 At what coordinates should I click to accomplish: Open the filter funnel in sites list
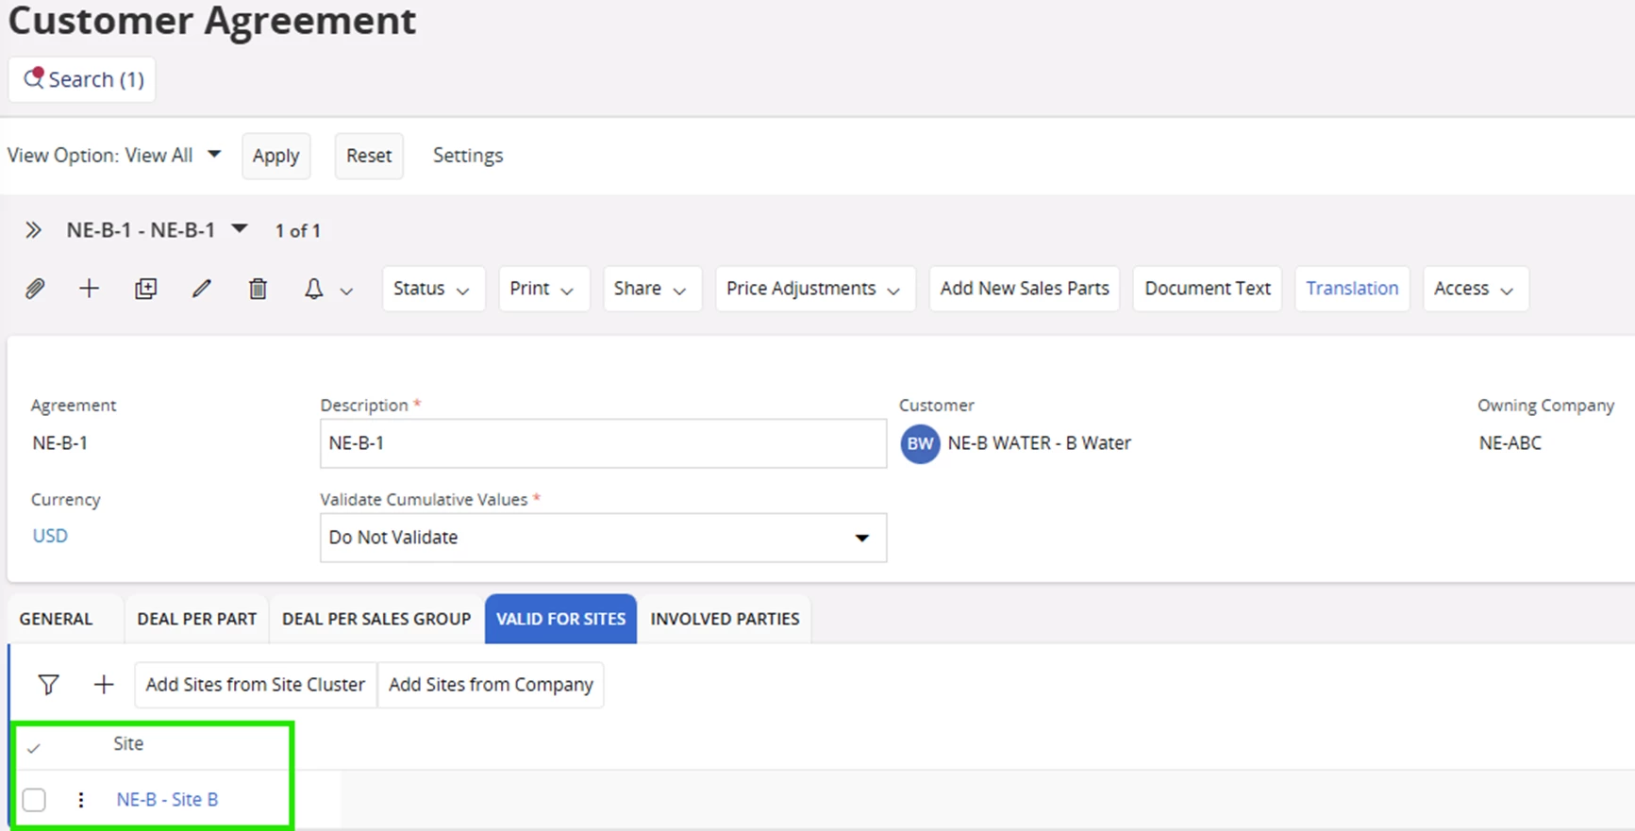click(x=48, y=685)
